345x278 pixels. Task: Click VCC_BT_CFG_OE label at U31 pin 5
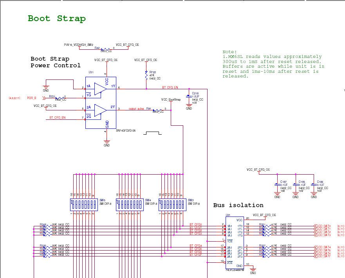click(x=45, y=106)
